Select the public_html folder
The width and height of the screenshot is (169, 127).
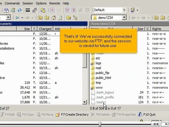(x=101, y=78)
